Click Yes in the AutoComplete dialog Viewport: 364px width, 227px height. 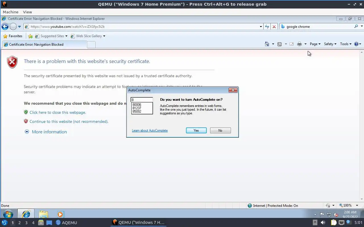[x=196, y=131]
